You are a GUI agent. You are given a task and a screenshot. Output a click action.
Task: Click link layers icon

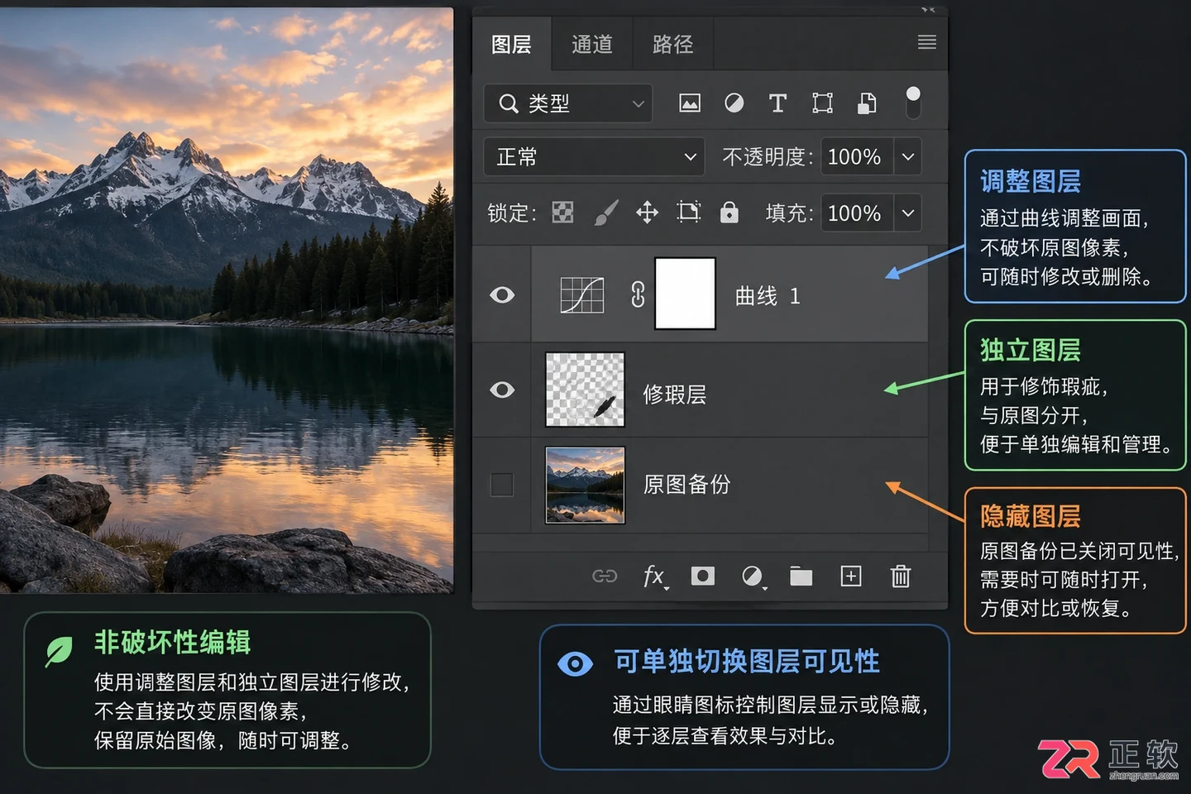tap(605, 576)
